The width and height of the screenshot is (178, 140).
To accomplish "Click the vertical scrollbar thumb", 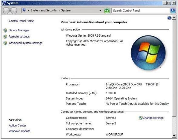I will (x=174, y=68).
